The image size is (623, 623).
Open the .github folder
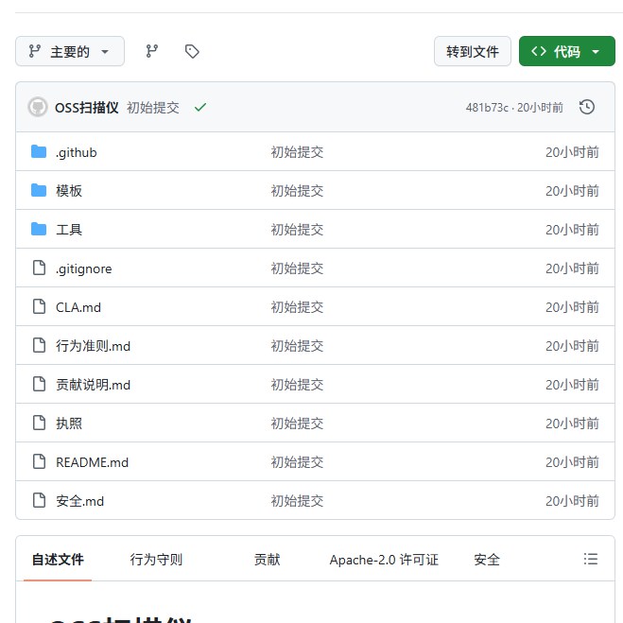[x=77, y=152]
